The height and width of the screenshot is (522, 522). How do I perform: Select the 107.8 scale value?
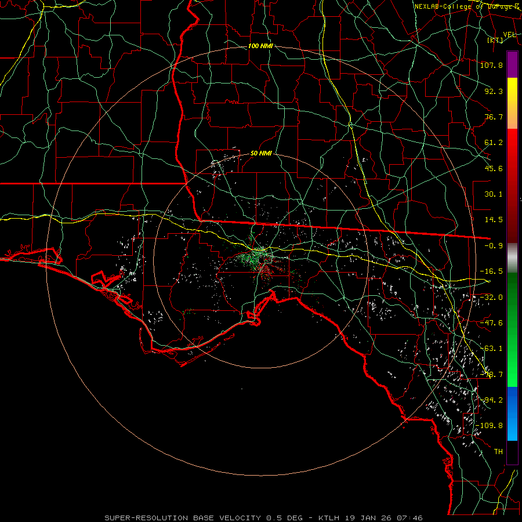pyautogui.click(x=491, y=65)
